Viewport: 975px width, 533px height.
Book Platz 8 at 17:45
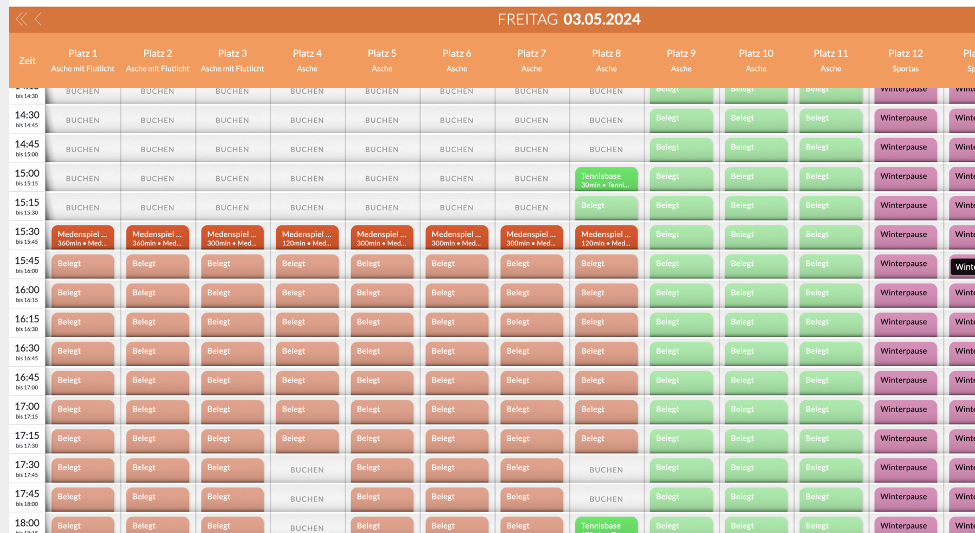click(606, 499)
